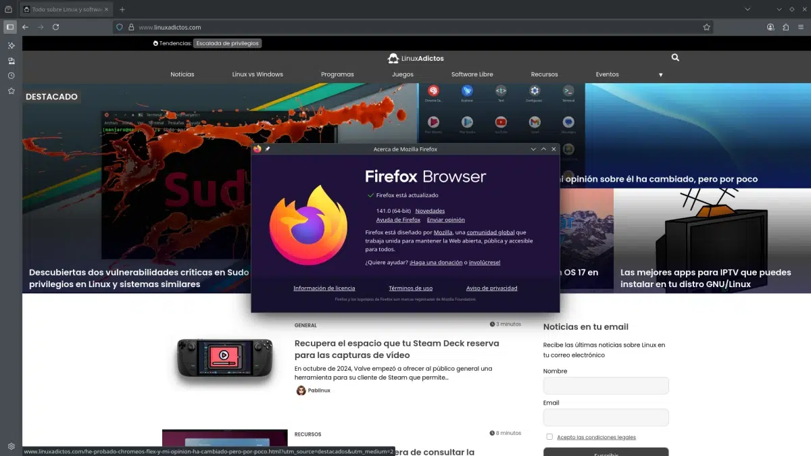The image size is (811, 456).
Task: Toggle the sidebar panel button
Action: click(10, 27)
